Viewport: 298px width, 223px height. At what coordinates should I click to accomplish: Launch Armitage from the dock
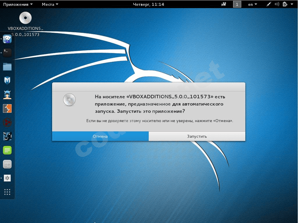(x=7, y=95)
